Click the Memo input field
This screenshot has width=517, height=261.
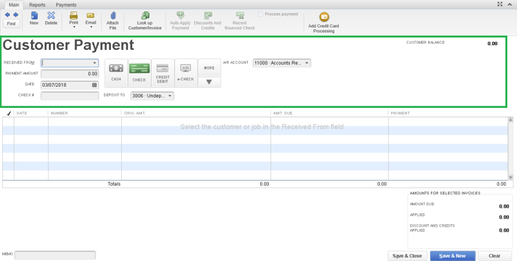[x=55, y=255]
